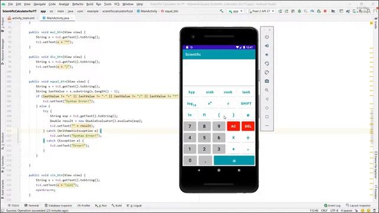
Task: Click the UTF-8 encoding selector
Action: [334, 211]
